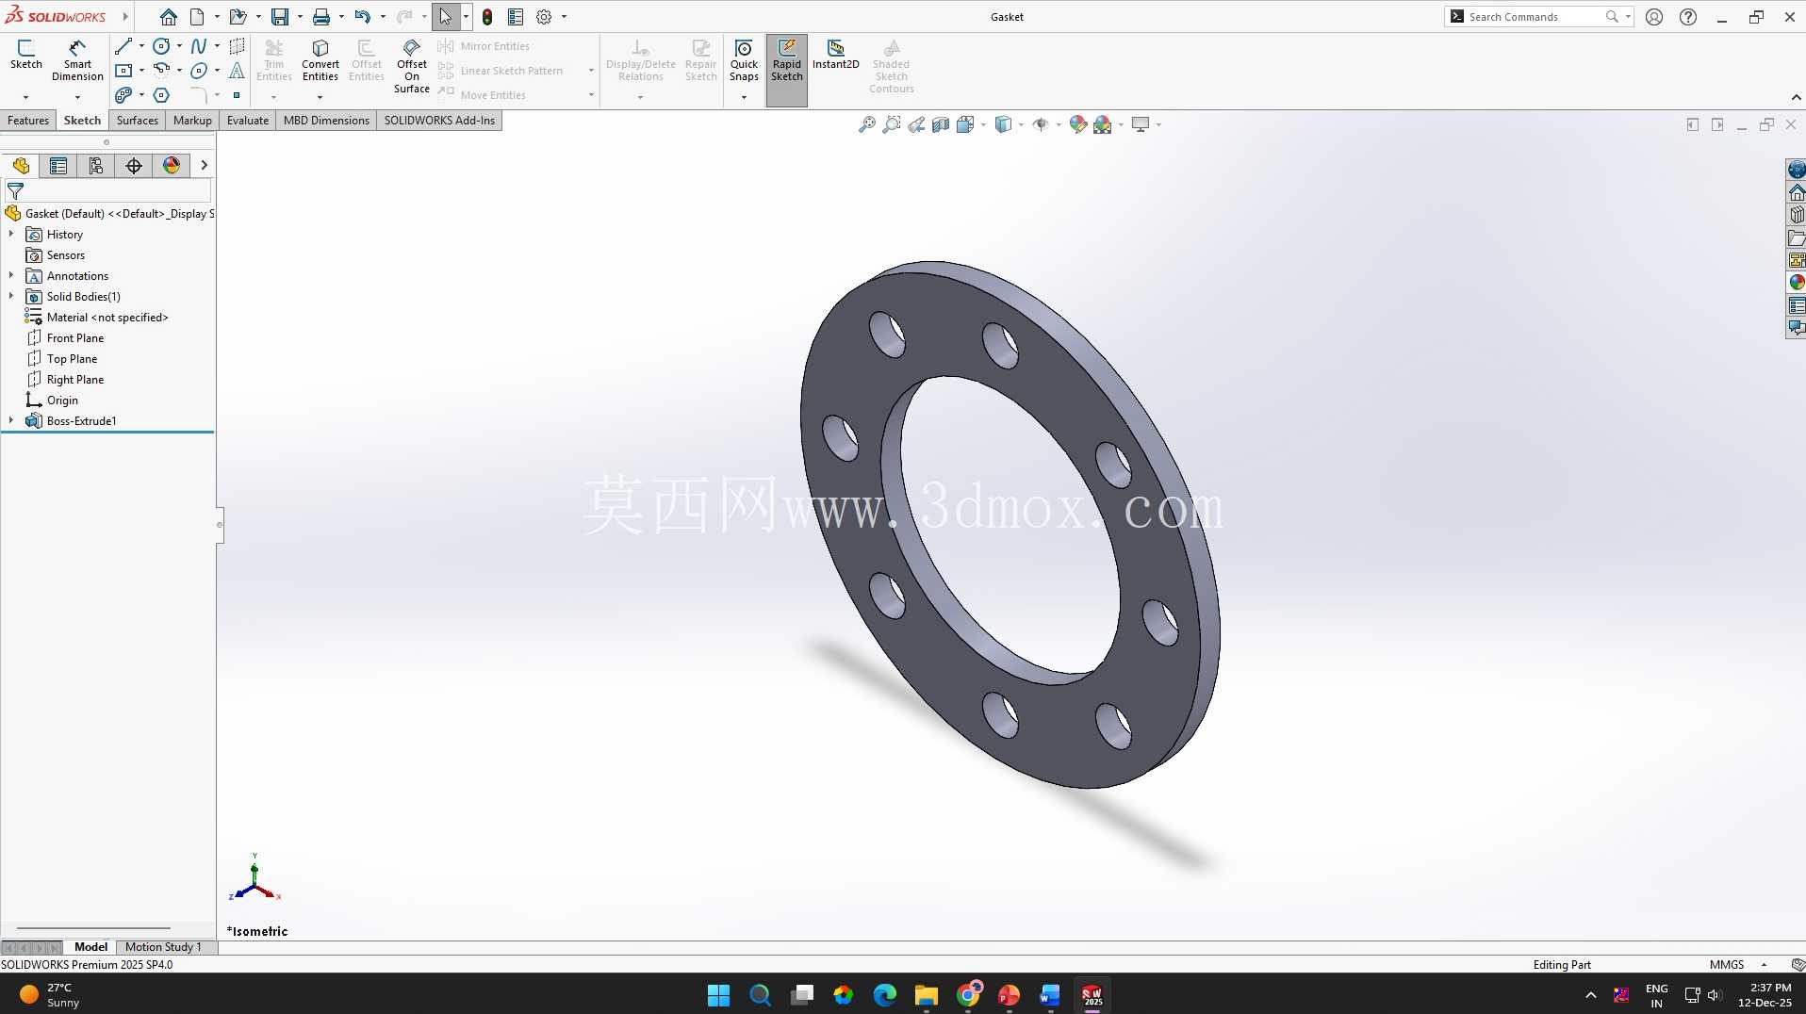
Task: Click Offset On Surface tool
Action: [412, 66]
